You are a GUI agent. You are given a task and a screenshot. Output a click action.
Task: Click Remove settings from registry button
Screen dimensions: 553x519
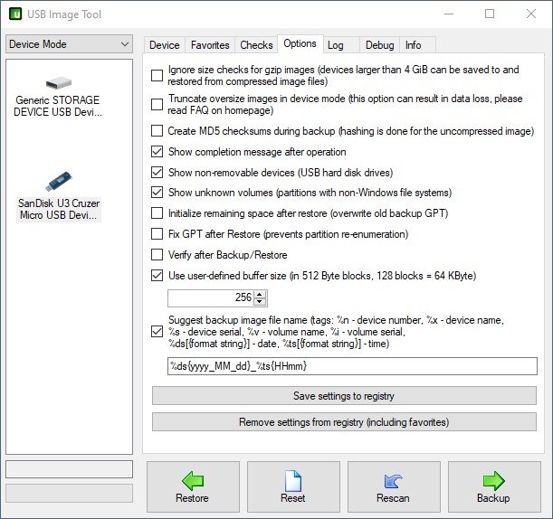click(344, 421)
